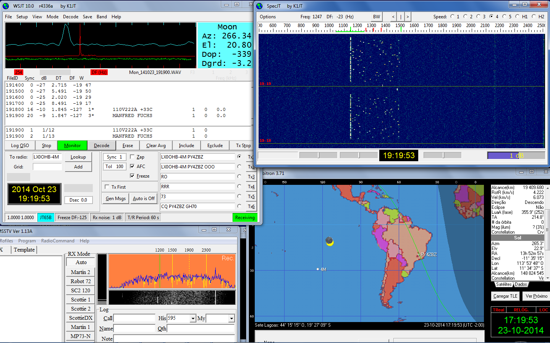The image size is (550, 343).
Task: Toggle the AFC checkbox
Action: point(132,166)
